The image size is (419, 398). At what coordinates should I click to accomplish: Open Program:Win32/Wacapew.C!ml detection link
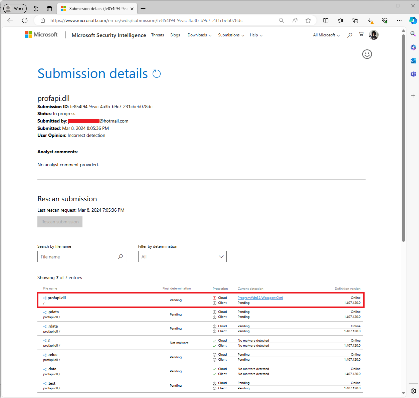click(x=260, y=298)
